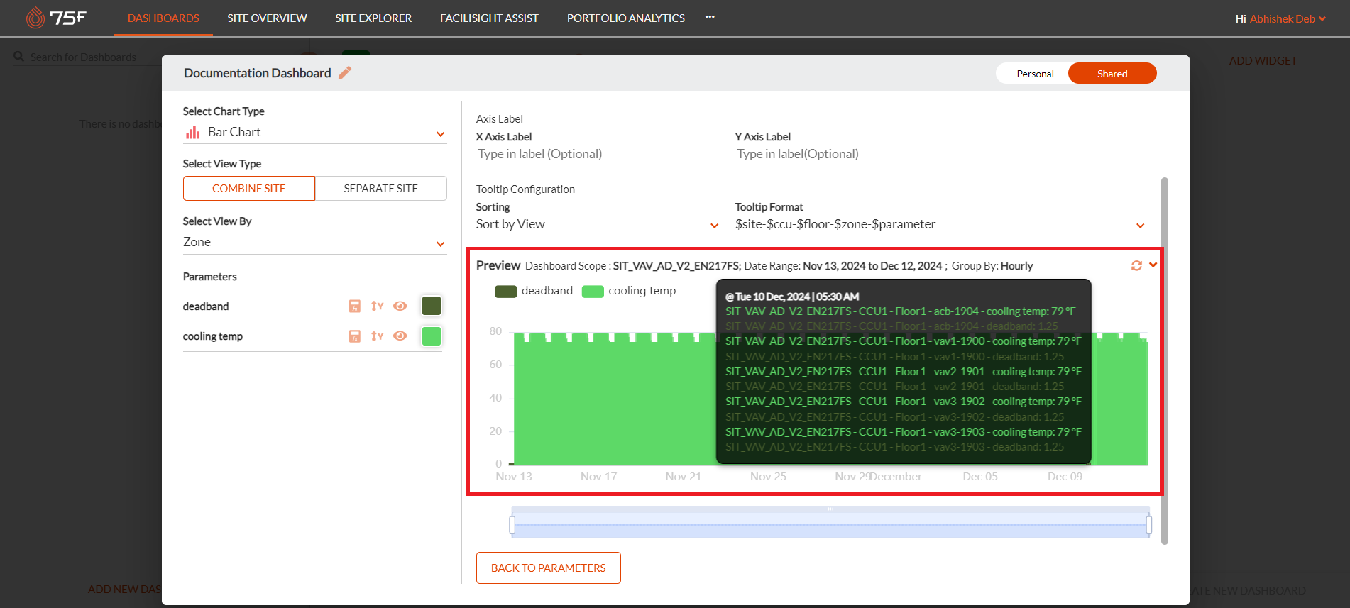Open the calculator icon for deadband
Image resolution: width=1350 pixels, height=608 pixels.
355,306
